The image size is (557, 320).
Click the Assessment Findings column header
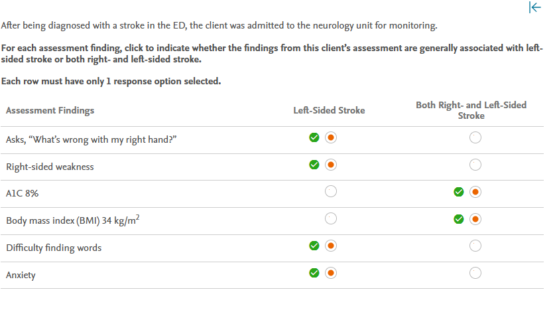point(50,110)
